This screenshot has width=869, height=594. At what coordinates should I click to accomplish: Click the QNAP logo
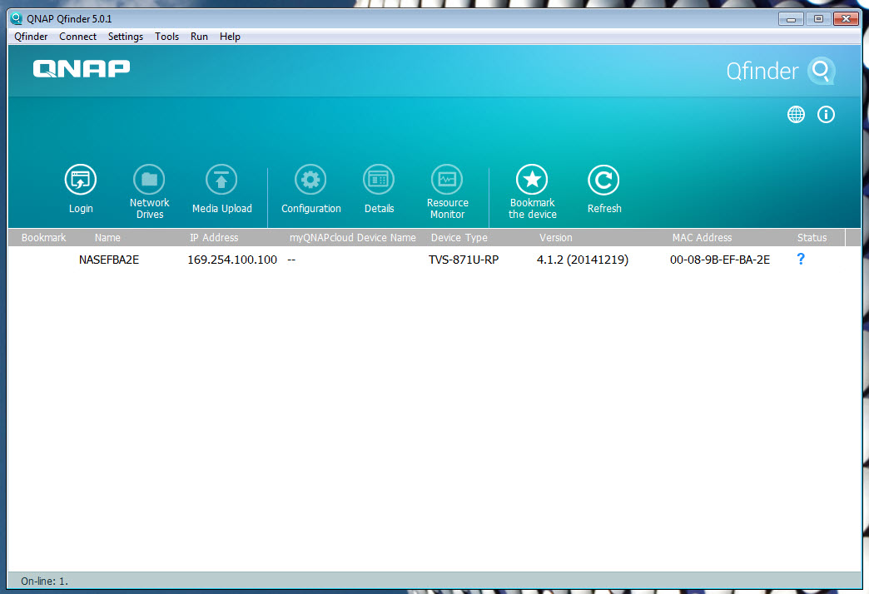tap(82, 69)
